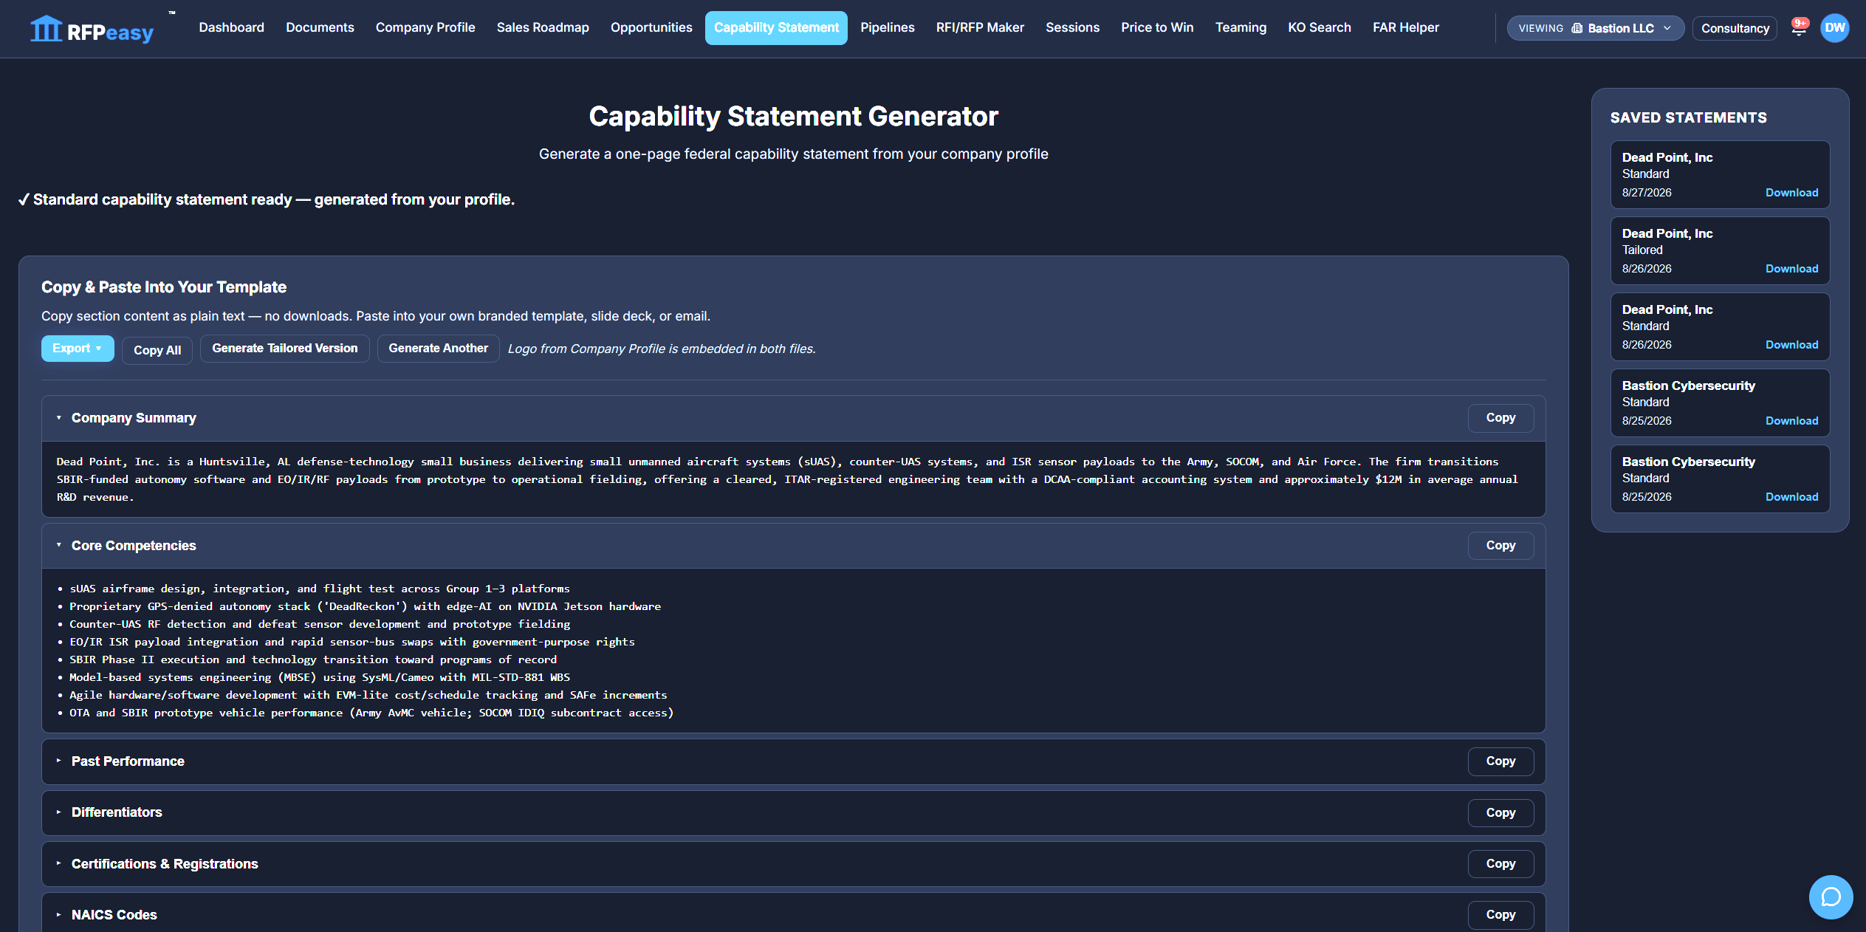Open the RFI/RFP Maker tab

pos(980,28)
